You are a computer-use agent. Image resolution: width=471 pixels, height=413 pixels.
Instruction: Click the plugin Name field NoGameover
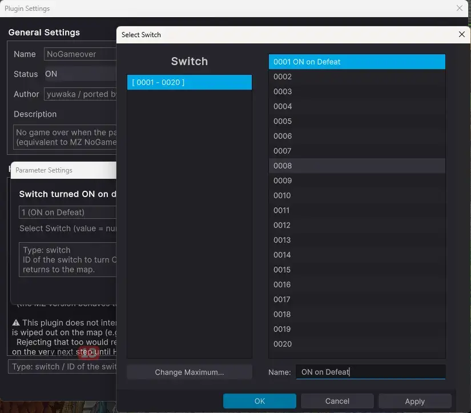tap(80, 54)
